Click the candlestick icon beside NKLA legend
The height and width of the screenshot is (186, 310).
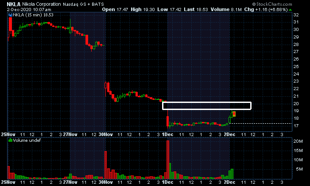[10, 15]
